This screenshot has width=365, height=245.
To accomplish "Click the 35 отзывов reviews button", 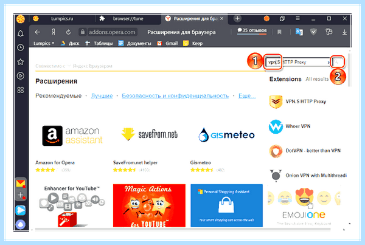I will [252, 31].
